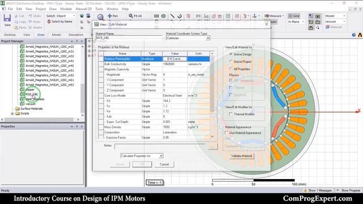Select the Draw Line tool
363x204 pixels.
coord(172,16)
